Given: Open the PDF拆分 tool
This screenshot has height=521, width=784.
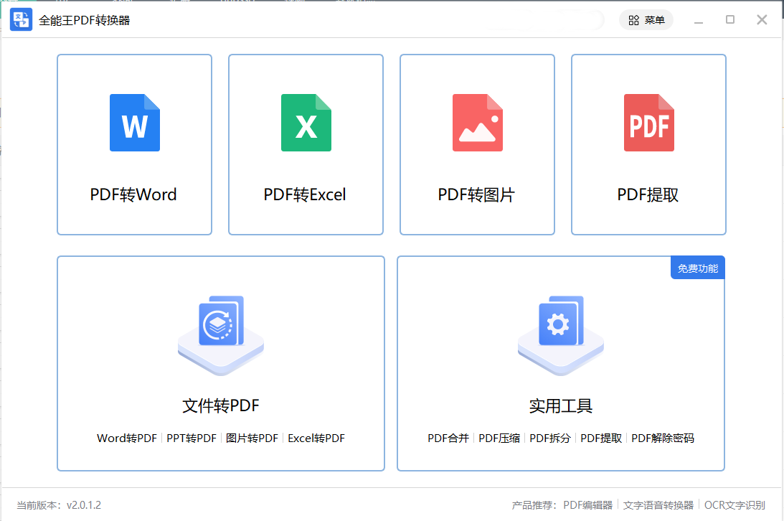Looking at the screenshot, I should point(549,436).
